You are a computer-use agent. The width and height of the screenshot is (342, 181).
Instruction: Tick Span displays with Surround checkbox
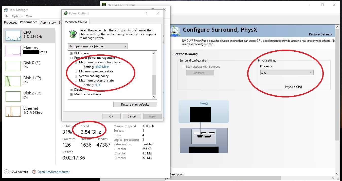pyautogui.click(x=184, y=67)
